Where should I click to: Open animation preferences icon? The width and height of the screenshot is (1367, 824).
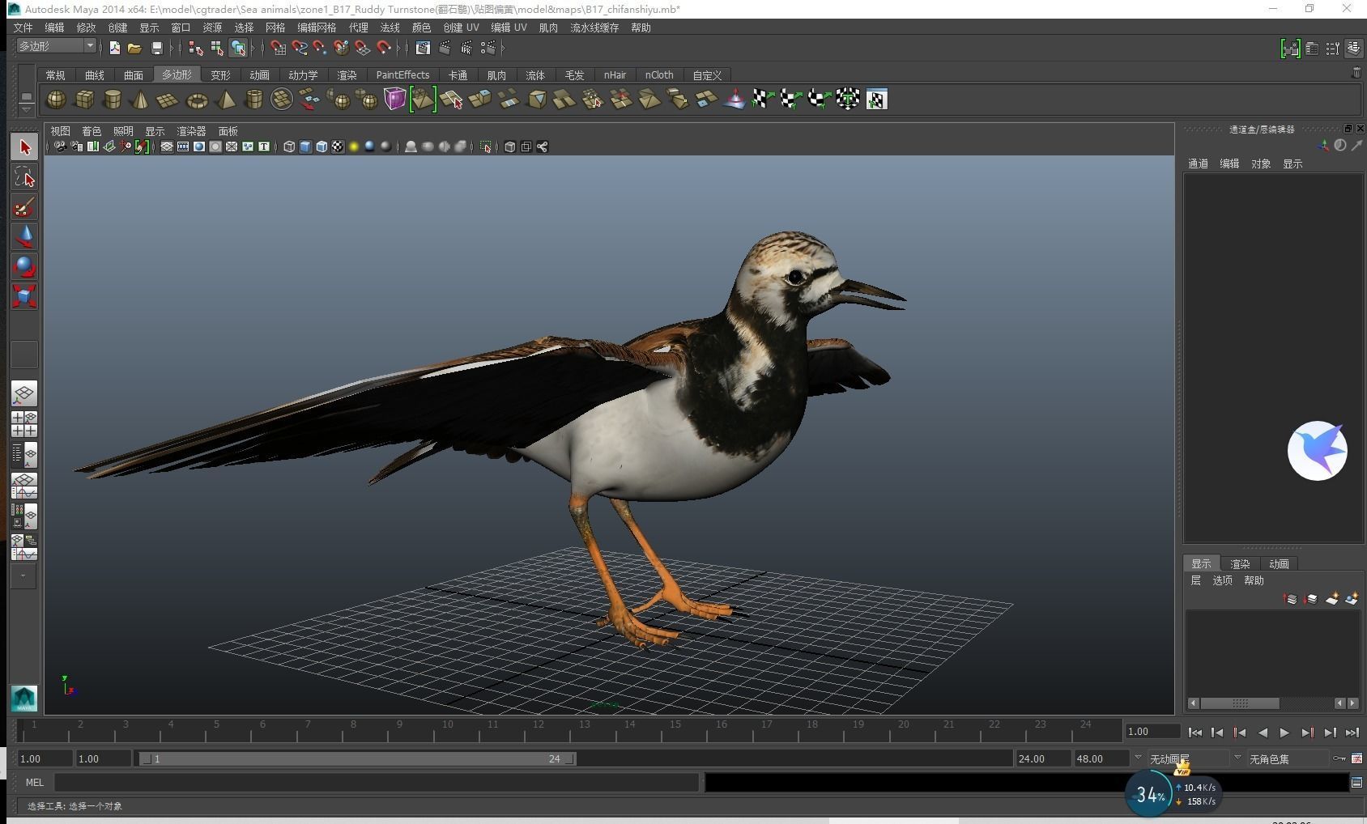click(1356, 758)
